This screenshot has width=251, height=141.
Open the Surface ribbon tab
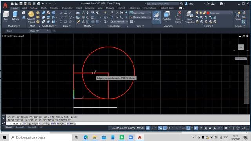pyautogui.click(x=34, y=8)
